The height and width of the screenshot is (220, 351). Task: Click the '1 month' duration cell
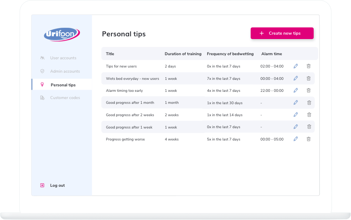[172, 102]
